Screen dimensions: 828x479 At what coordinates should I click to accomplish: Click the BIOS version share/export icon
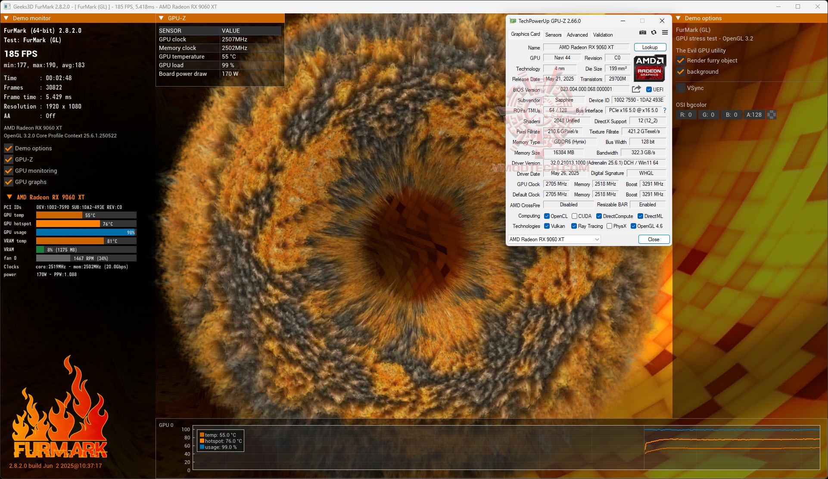pos(636,89)
